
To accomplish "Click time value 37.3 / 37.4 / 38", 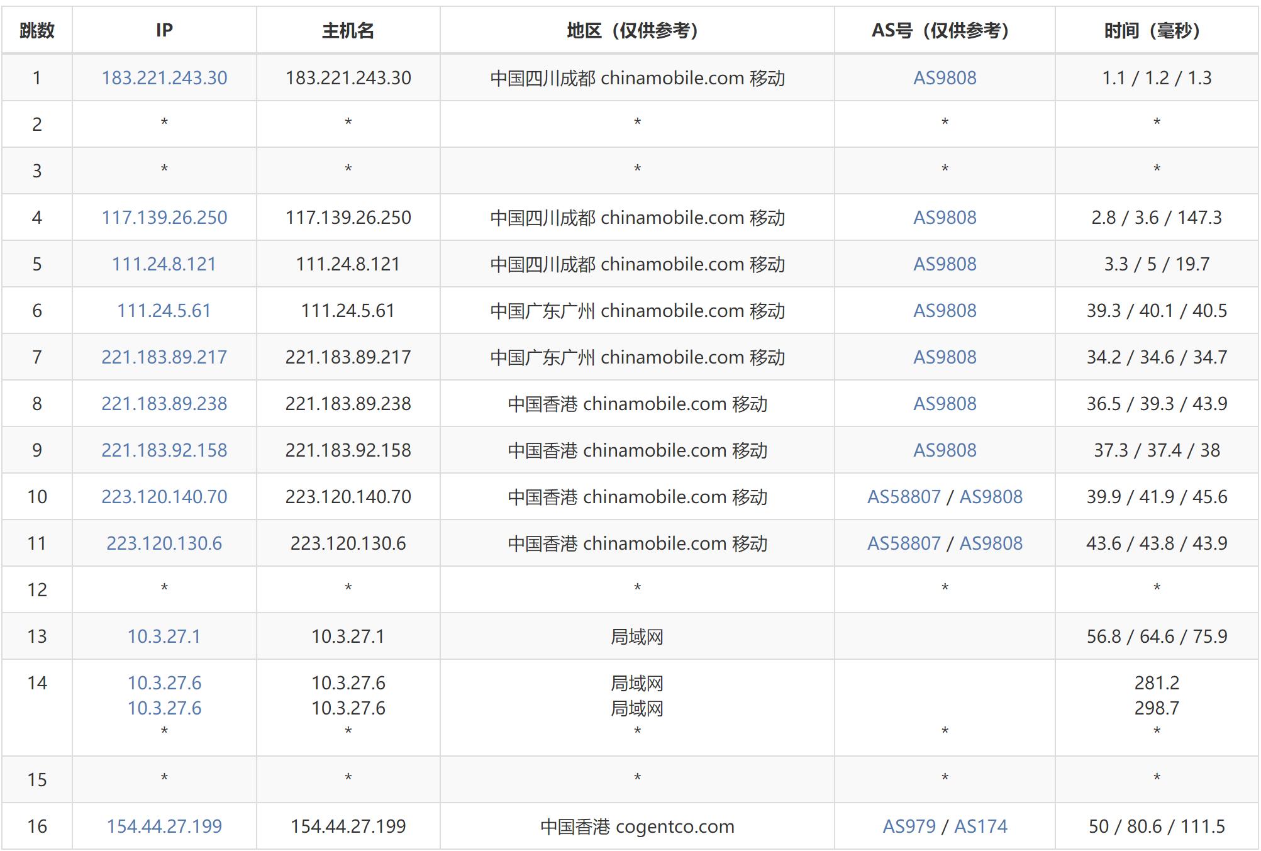I will (1157, 450).
